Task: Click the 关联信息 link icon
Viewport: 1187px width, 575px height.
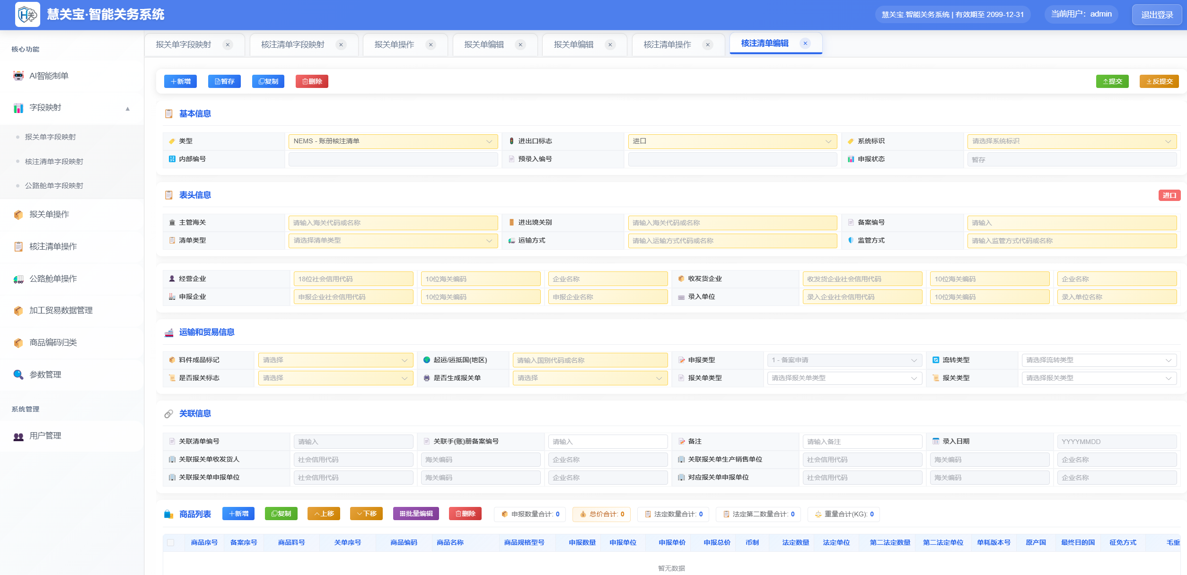Action: [x=169, y=414]
